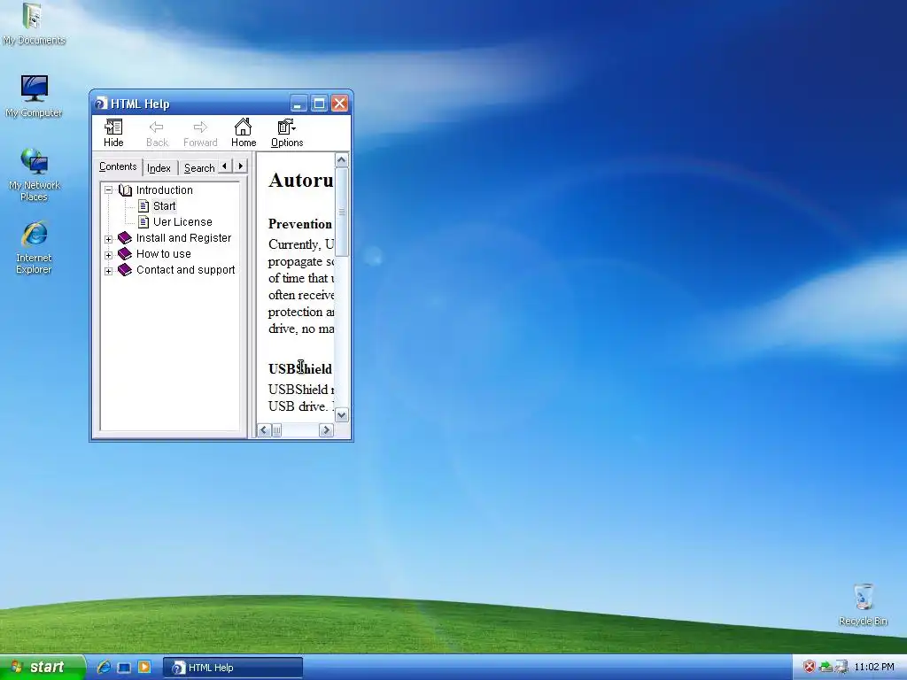The image size is (907, 680).
Task: Expand the Install and Register node
Action: click(x=108, y=239)
